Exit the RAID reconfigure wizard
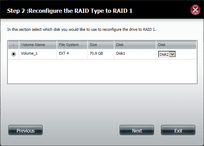The width and height of the screenshot is (204, 146). 178,130
